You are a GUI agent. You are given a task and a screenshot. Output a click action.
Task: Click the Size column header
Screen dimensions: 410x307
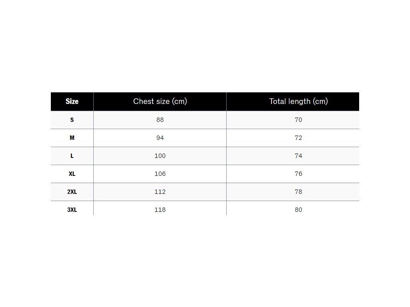tap(72, 102)
